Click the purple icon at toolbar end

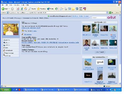click(85, 9)
